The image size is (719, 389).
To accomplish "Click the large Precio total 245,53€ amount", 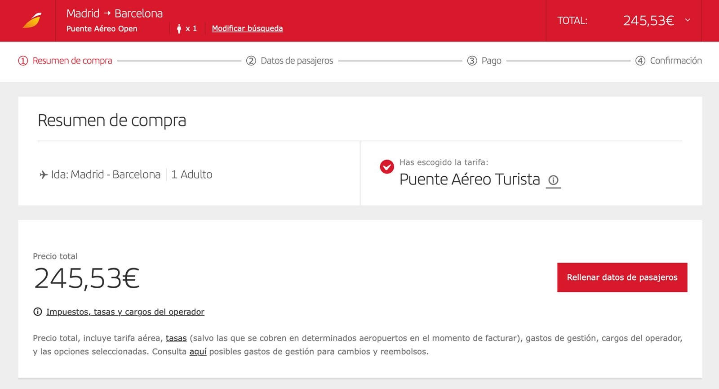I will click(x=87, y=278).
